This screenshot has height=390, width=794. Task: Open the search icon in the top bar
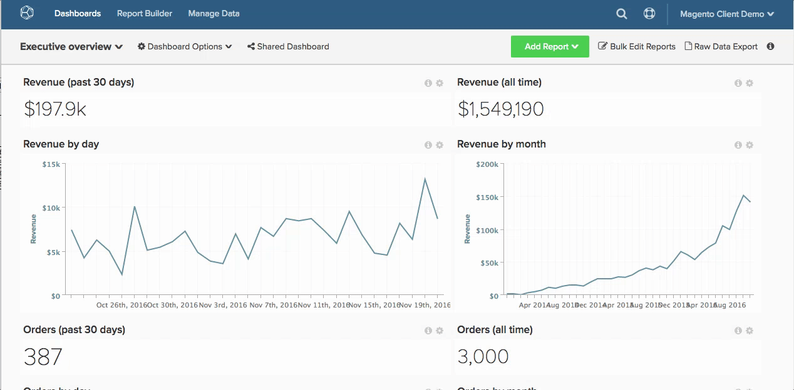click(x=621, y=13)
